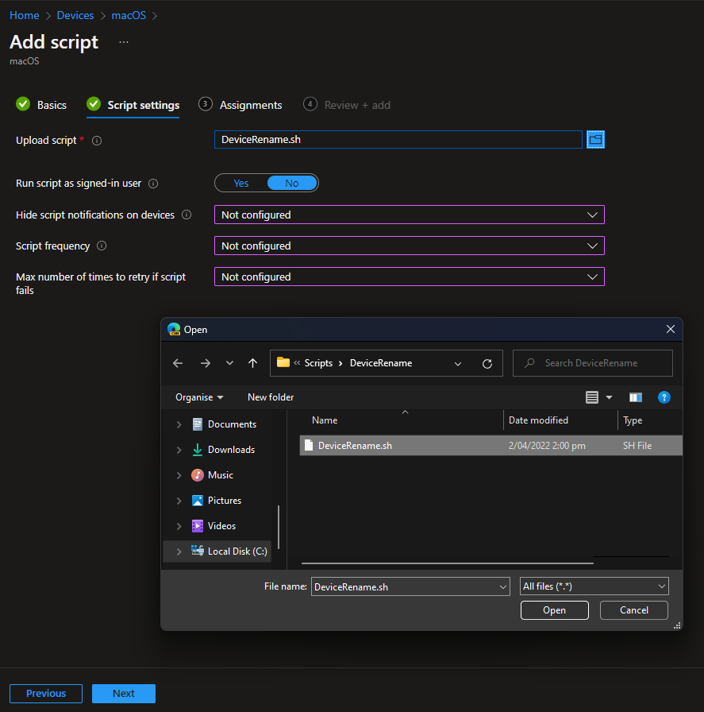This screenshot has height=712, width=704.
Task: Open the Max number of retries dropdown
Action: (x=410, y=277)
